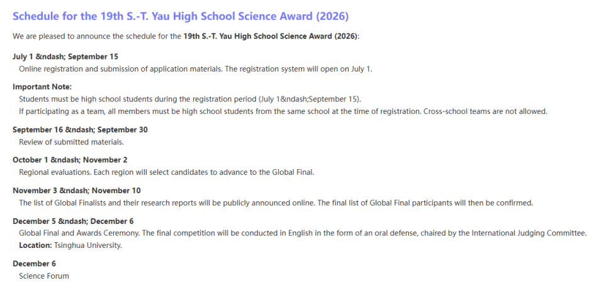The height and width of the screenshot is (290, 594).
Task: Select the December 5 – December 6 heading
Action: coord(73,221)
